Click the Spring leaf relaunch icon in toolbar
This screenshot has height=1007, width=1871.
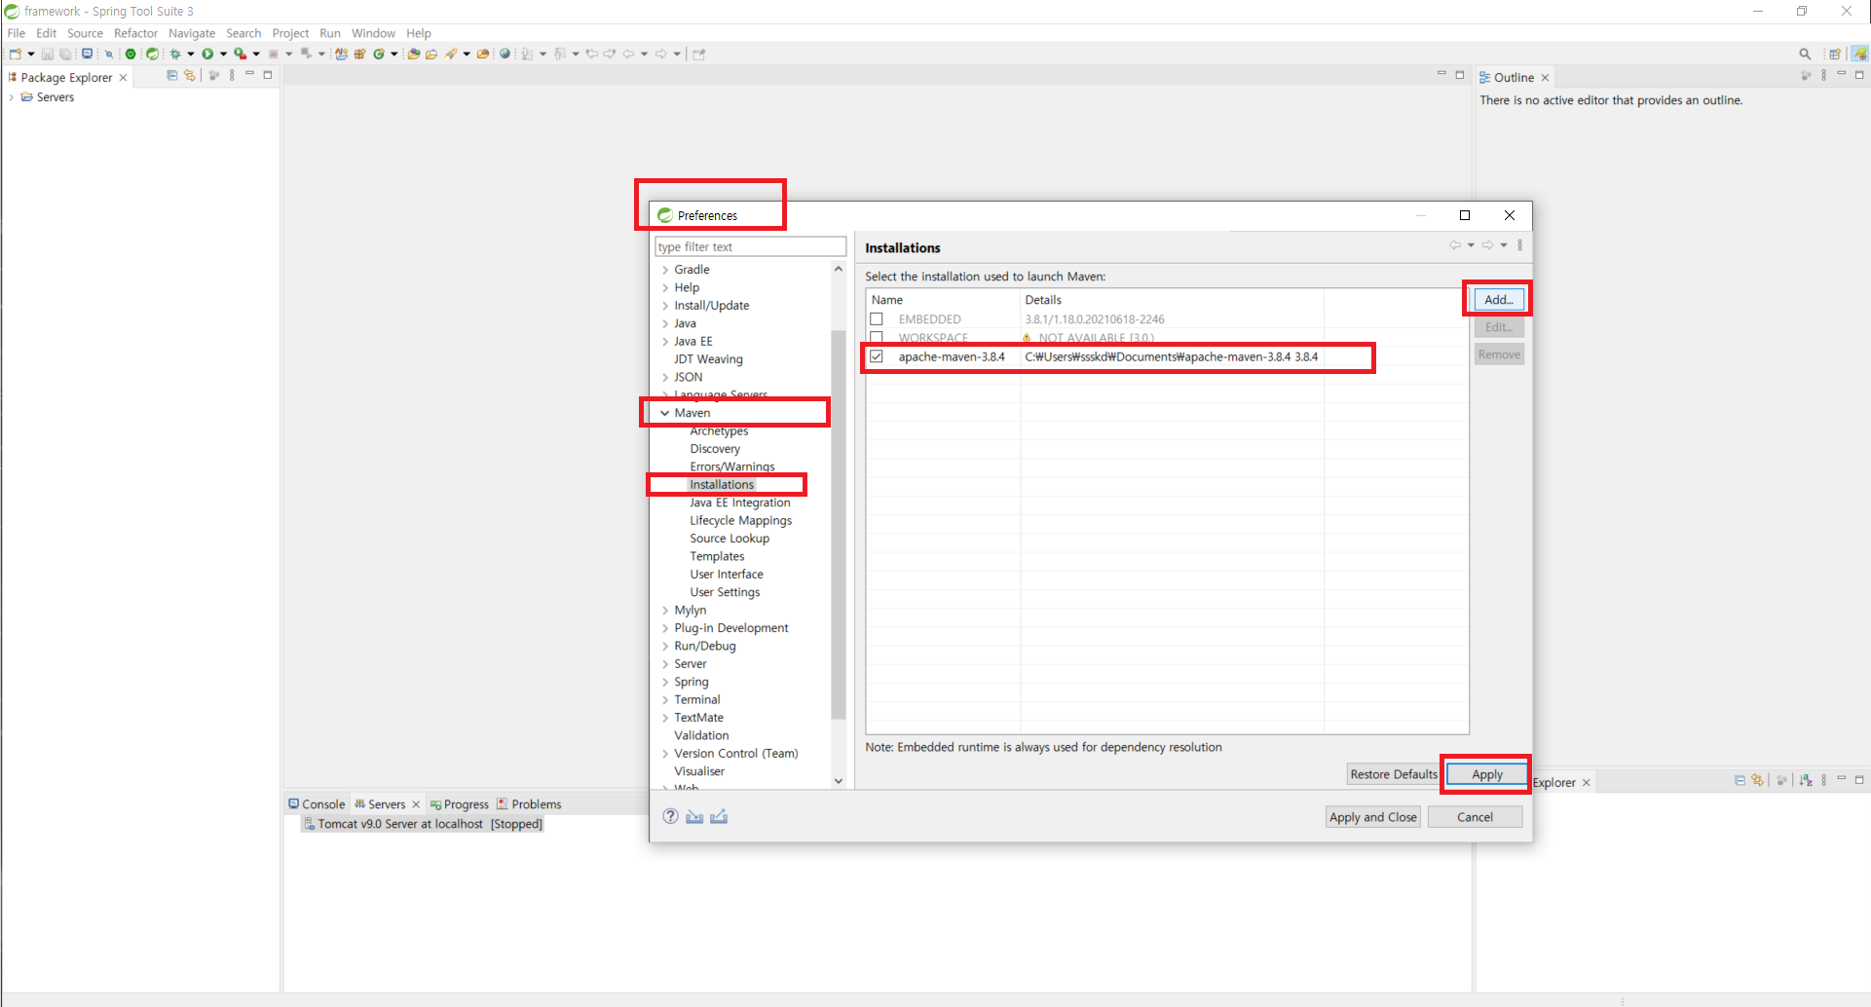click(152, 54)
